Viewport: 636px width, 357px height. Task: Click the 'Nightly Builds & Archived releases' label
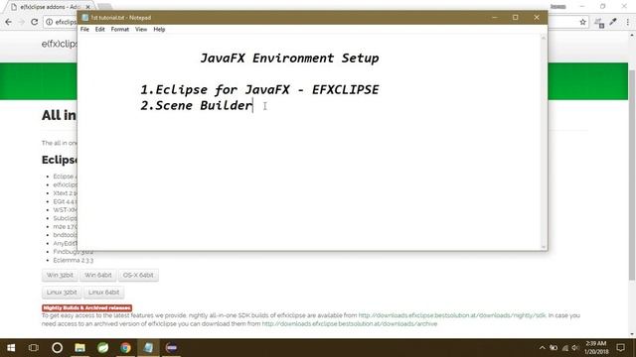(86, 308)
